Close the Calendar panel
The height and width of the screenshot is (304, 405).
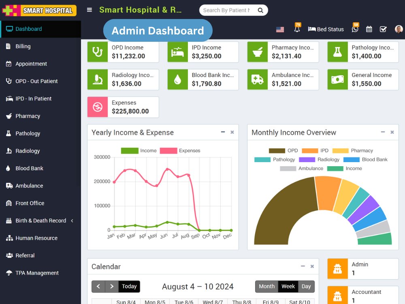point(312,266)
